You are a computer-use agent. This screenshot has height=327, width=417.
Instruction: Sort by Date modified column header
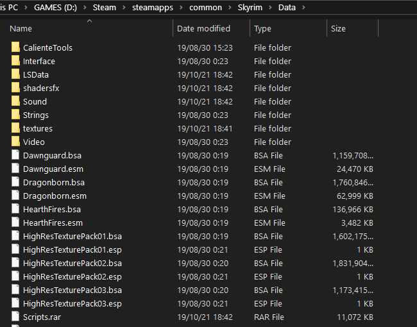coord(204,28)
